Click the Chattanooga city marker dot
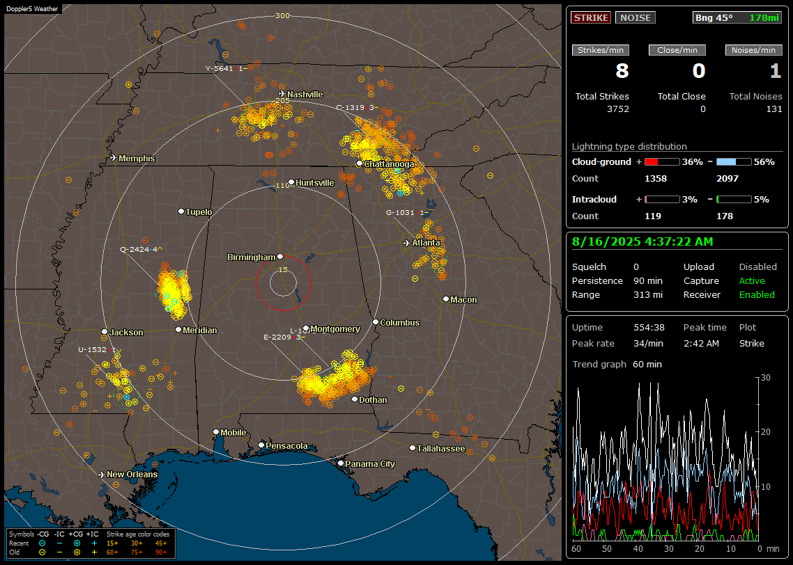 click(359, 164)
